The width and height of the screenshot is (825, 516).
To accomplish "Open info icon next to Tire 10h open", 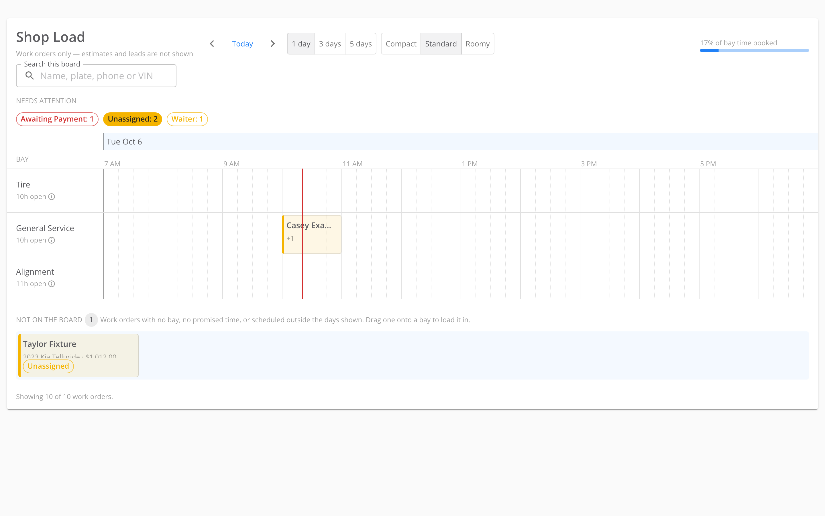I will click(x=52, y=197).
